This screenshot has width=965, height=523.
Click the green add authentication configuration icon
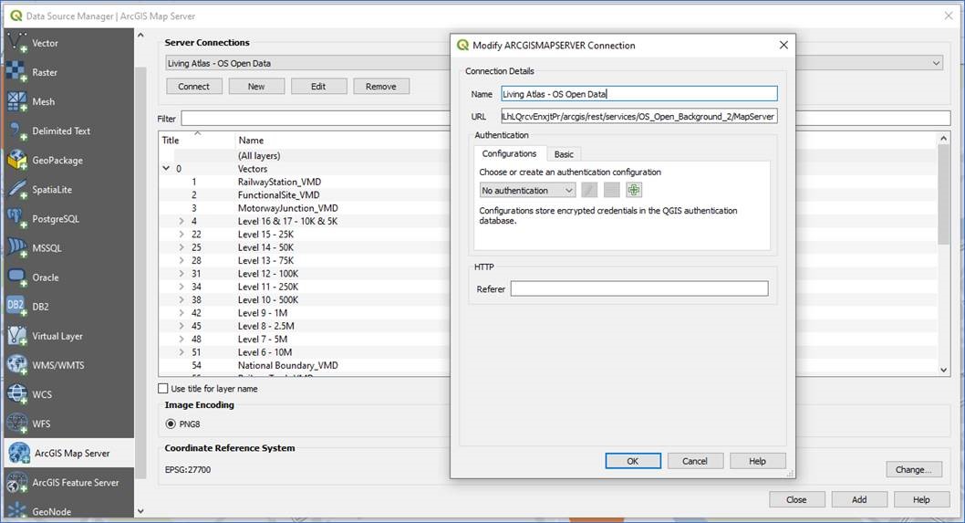pos(634,190)
